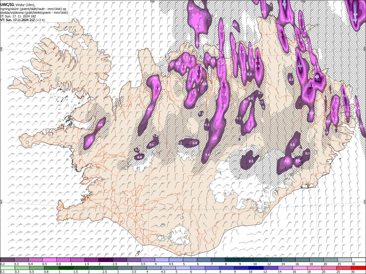This screenshot has height=274, width=366.
Task: Select the lower scale's 5 light periwinkle swatch
Action: coord(183,268)
